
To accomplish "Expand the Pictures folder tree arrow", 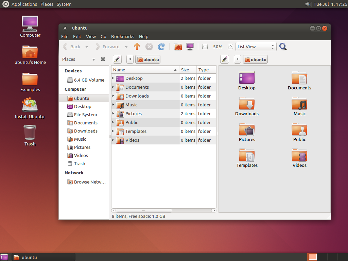I will coord(113,114).
